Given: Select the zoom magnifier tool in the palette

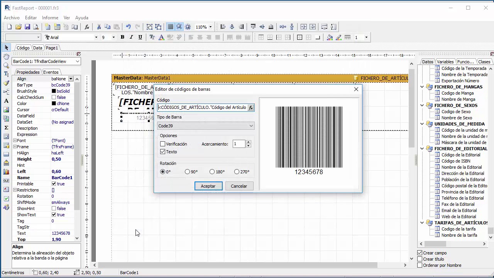Looking at the screenshot, I should pos(6,65).
